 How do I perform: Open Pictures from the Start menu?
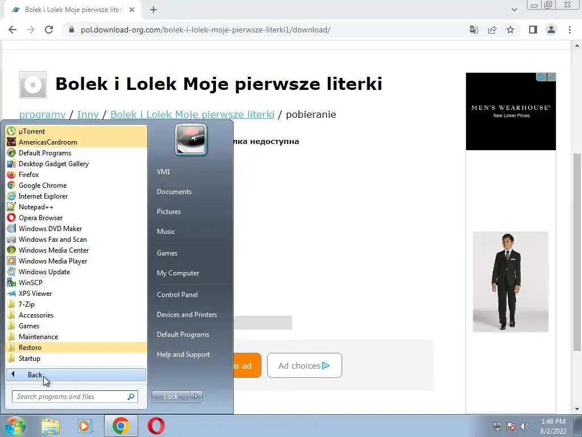coord(168,212)
